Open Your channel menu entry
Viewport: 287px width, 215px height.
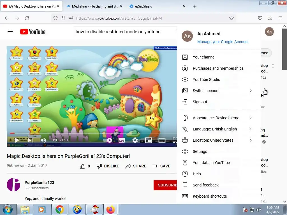point(219,57)
